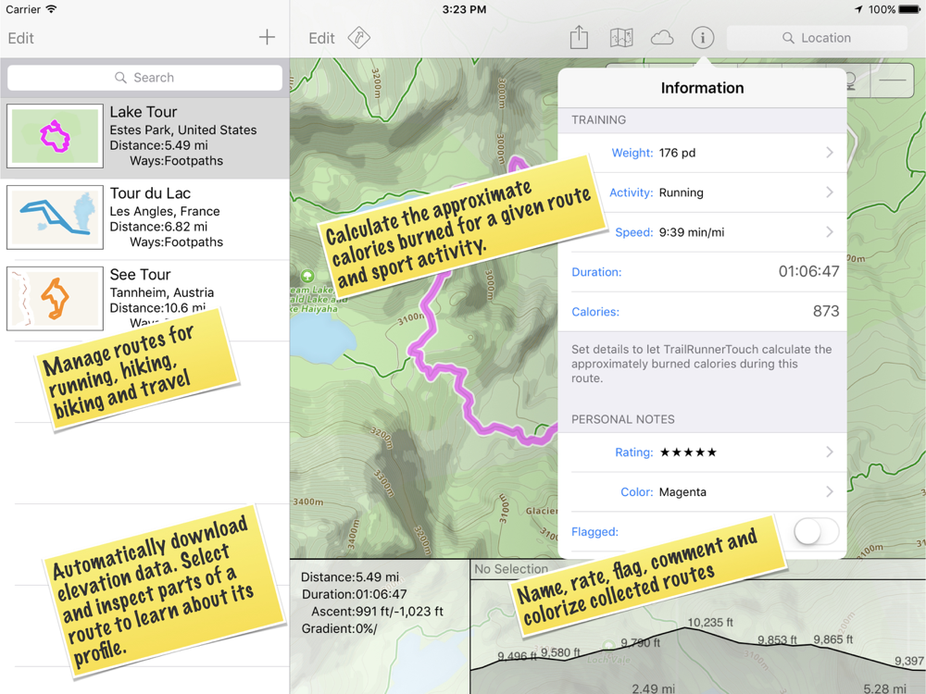Tap the 10,235 ft elevation peak label
The image size is (926, 694).
pos(710,622)
